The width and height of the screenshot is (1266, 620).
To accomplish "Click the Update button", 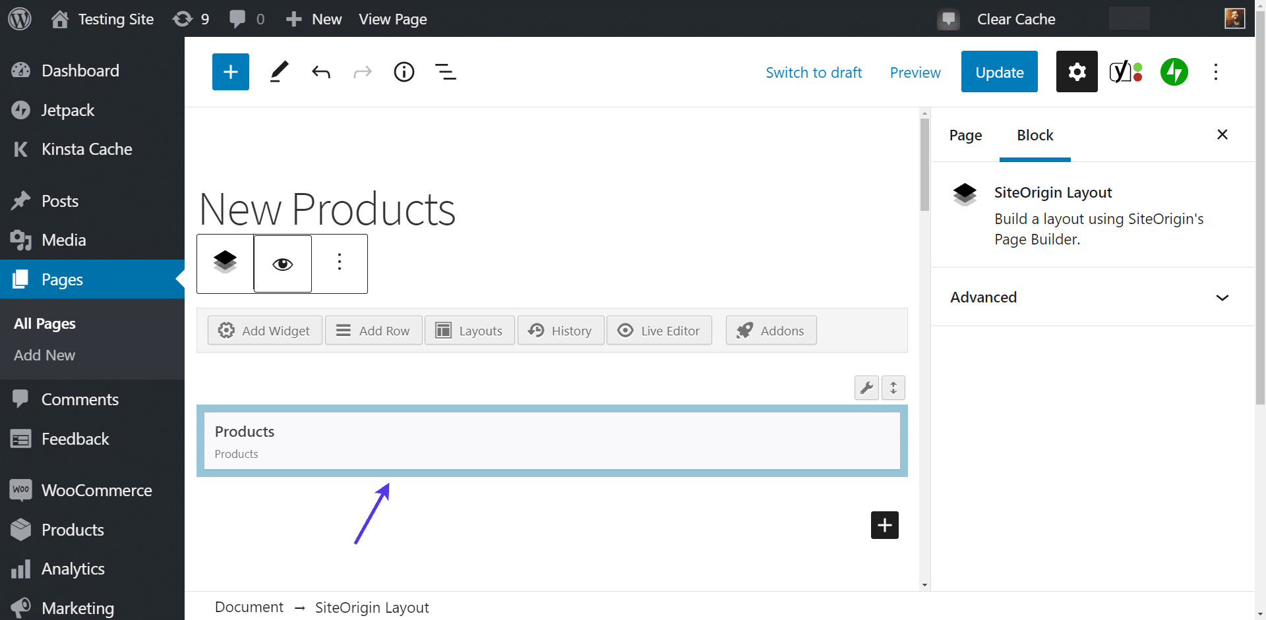I will tap(999, 72).
